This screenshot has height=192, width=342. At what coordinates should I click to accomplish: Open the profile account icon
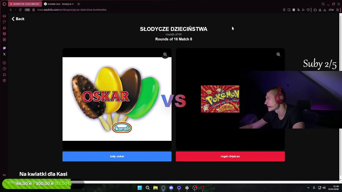point(320,10)
